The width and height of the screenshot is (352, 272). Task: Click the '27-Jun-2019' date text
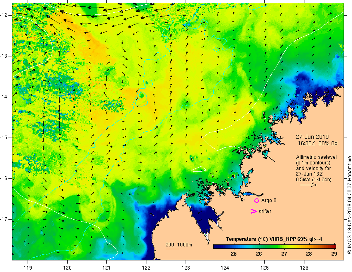tap(312, 137)
